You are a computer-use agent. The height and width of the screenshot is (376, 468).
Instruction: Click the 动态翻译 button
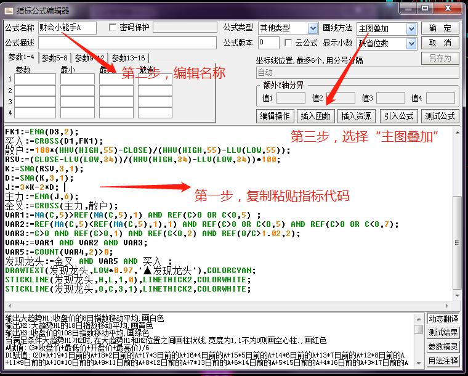click(x=443, y=319)
